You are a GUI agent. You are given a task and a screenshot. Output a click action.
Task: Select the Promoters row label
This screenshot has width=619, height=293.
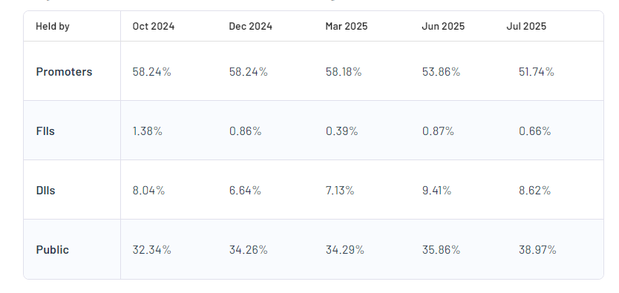coord(64,72)
